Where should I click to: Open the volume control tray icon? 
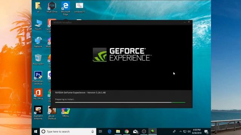click(x=189, y=132)
